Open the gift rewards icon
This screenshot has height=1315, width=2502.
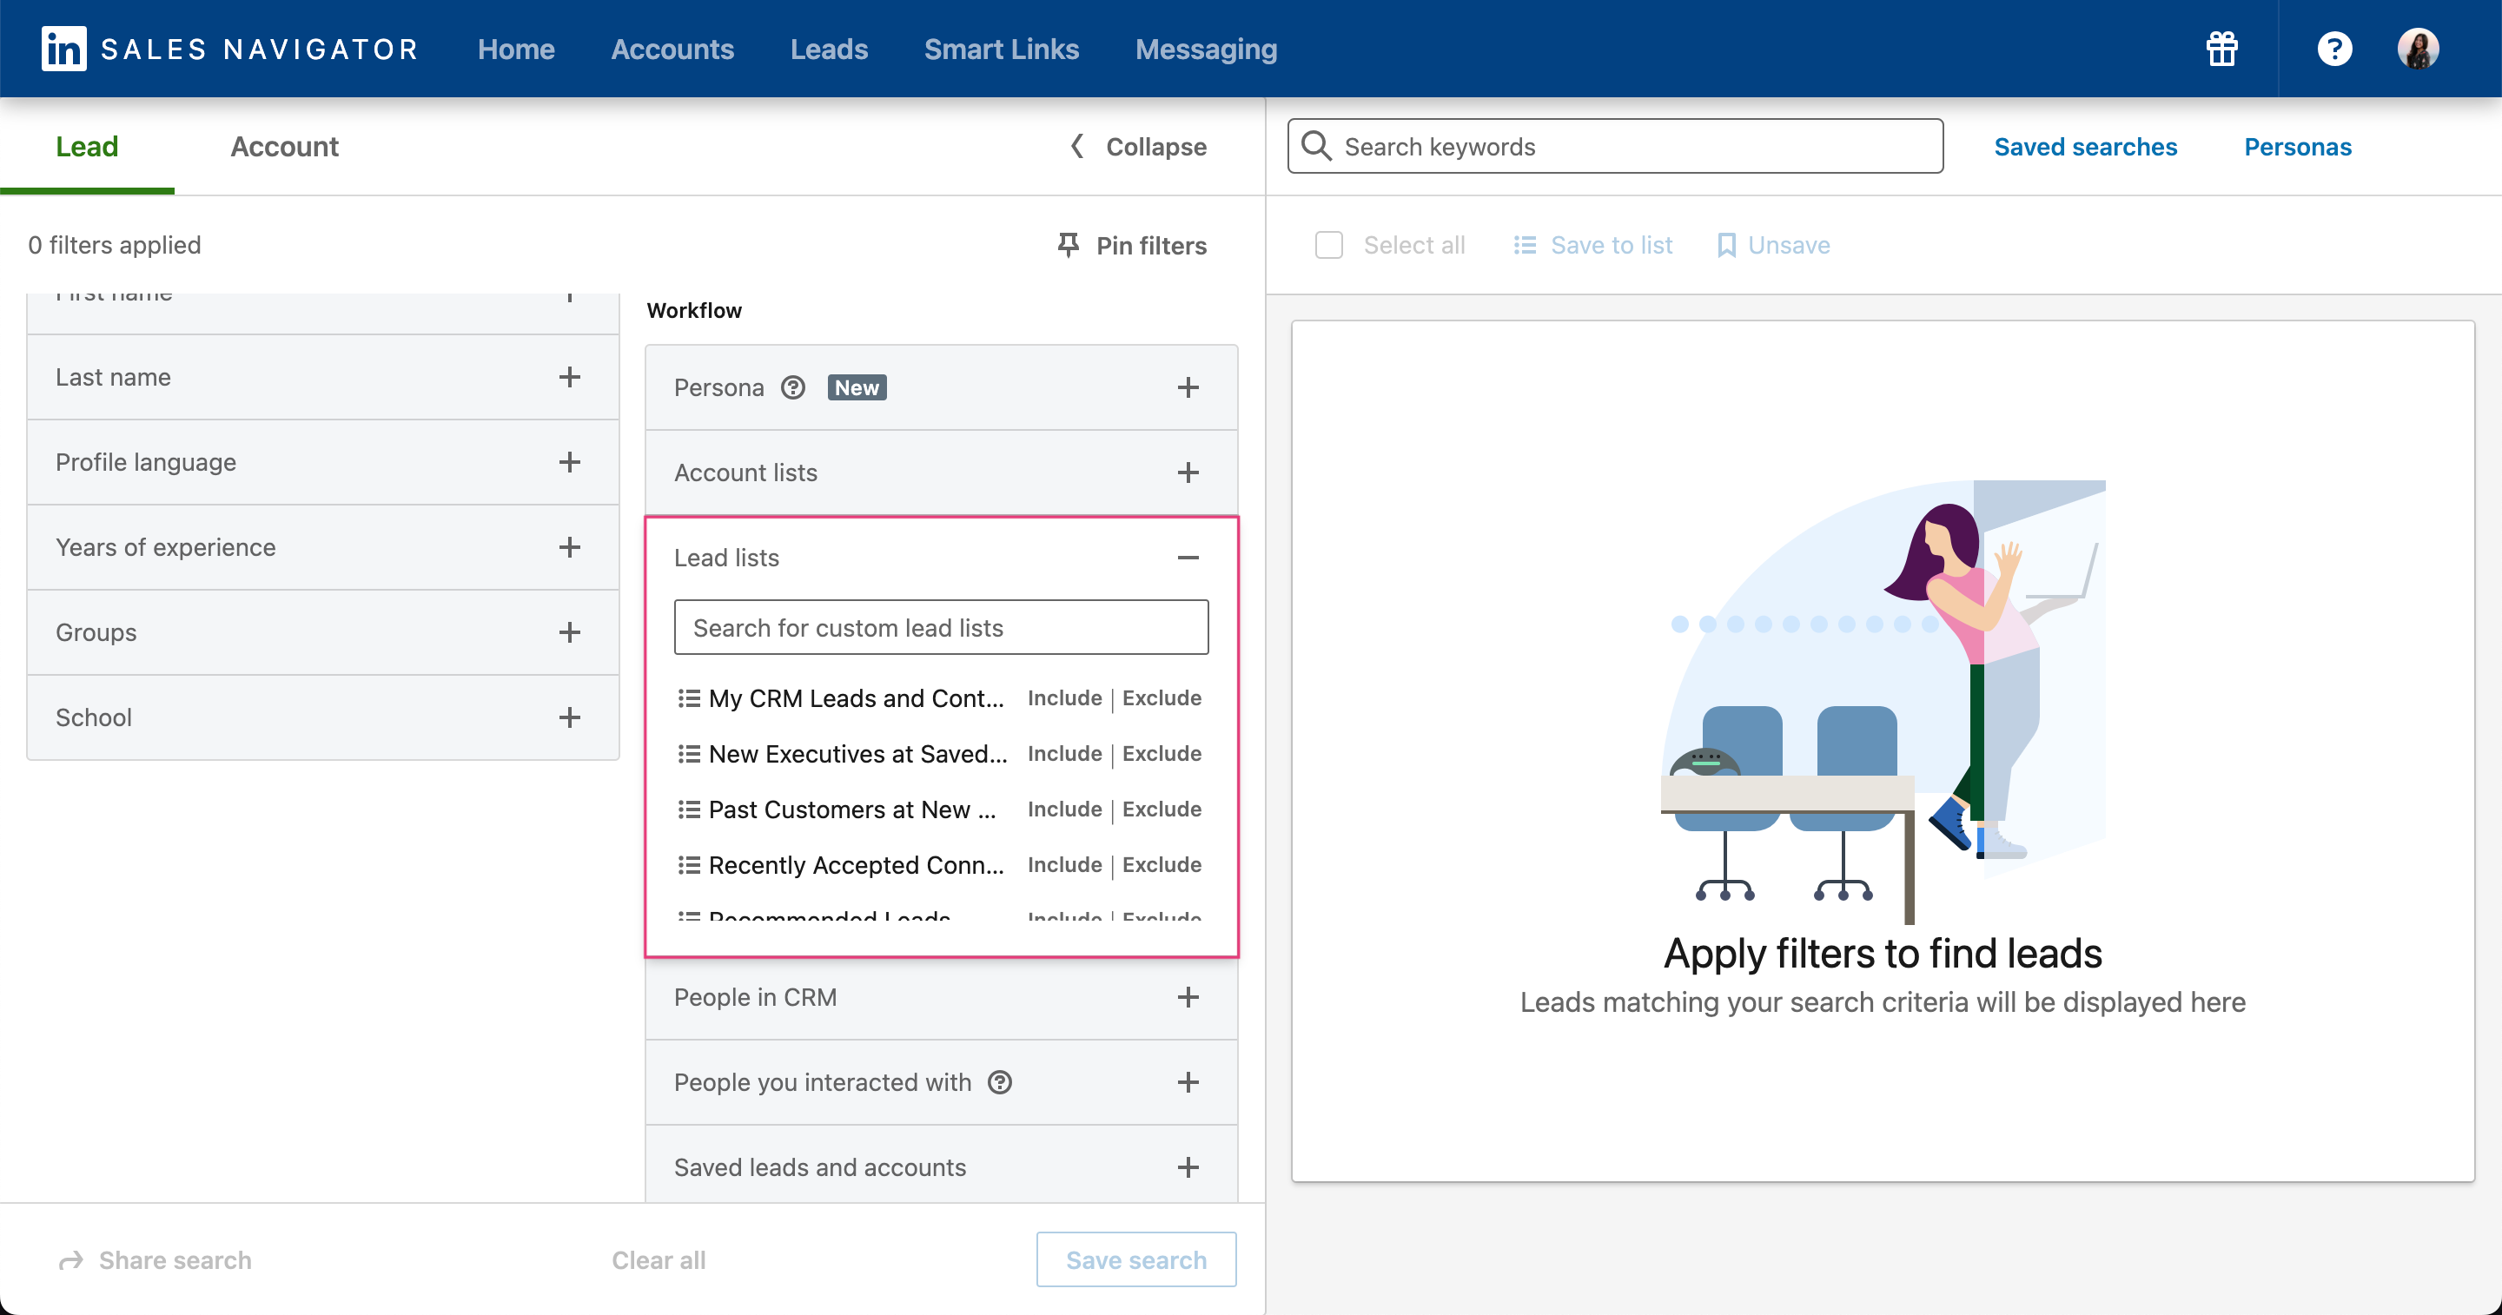(2221, 49)
